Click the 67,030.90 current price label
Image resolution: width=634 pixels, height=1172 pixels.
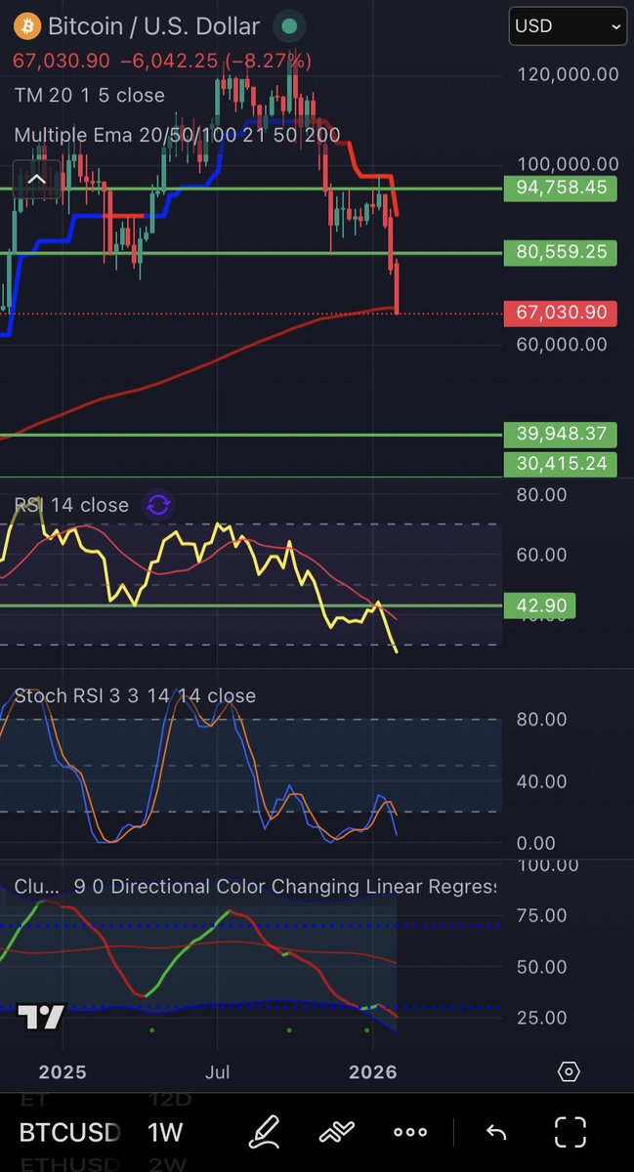pyautogui.click(x=561, y=314)
